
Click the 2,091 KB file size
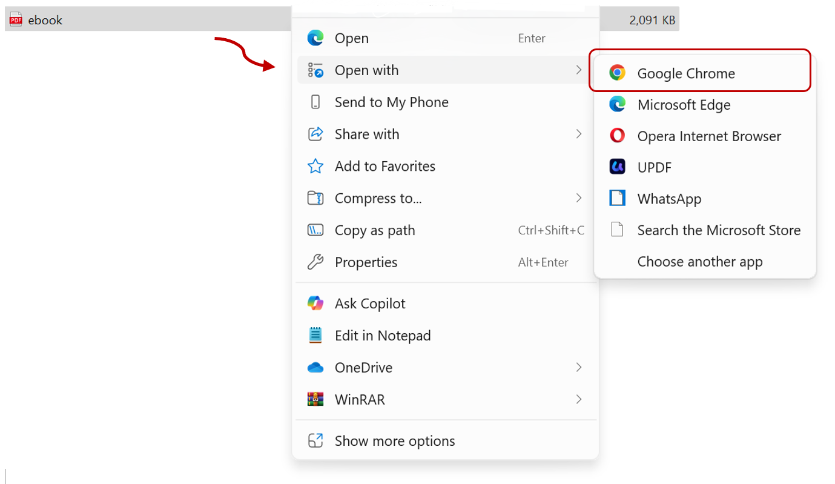(652, 20)
